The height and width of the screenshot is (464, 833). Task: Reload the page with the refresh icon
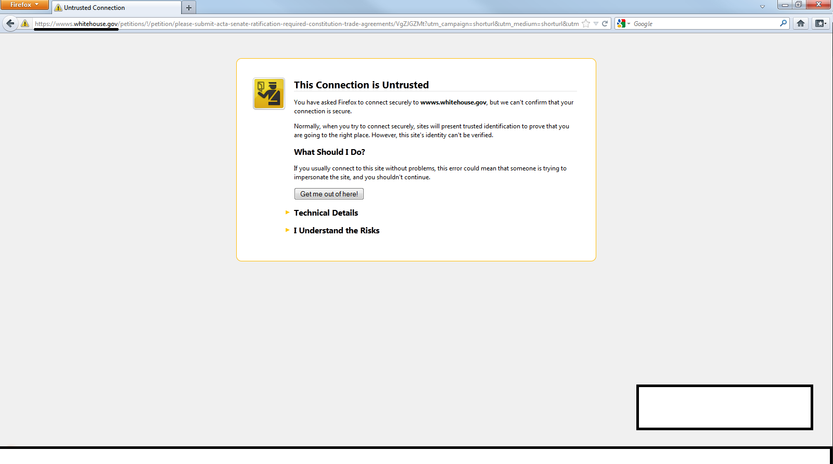click(605, 23)
